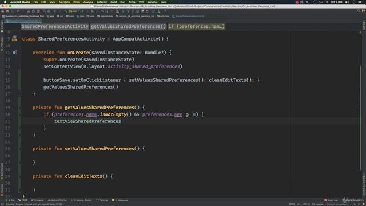The width and height of the screenshot is (366, 206).
Task: Open the Build menu
Action: pos(114,2)
